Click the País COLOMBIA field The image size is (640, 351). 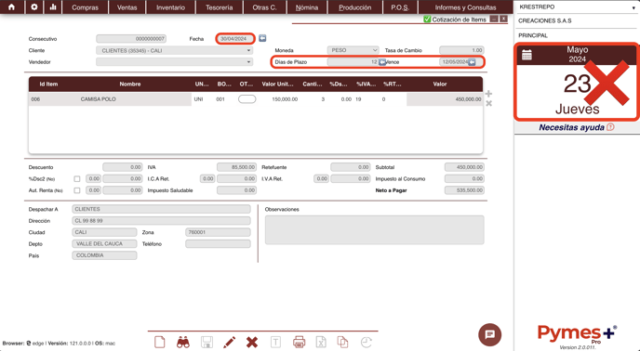tap(104, 255)
